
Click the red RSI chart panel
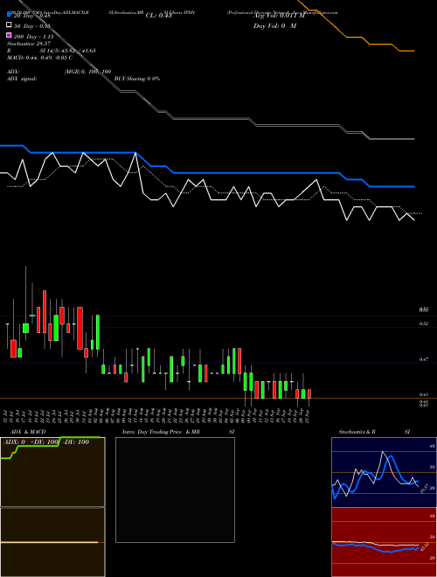(384, 542)
